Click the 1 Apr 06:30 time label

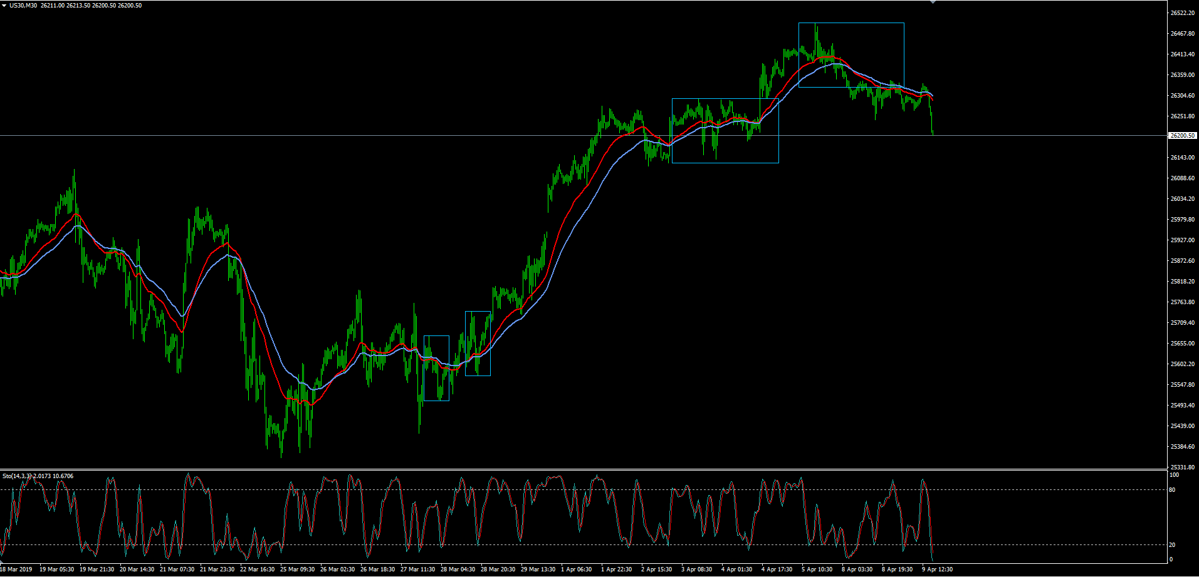pos(576,569)
